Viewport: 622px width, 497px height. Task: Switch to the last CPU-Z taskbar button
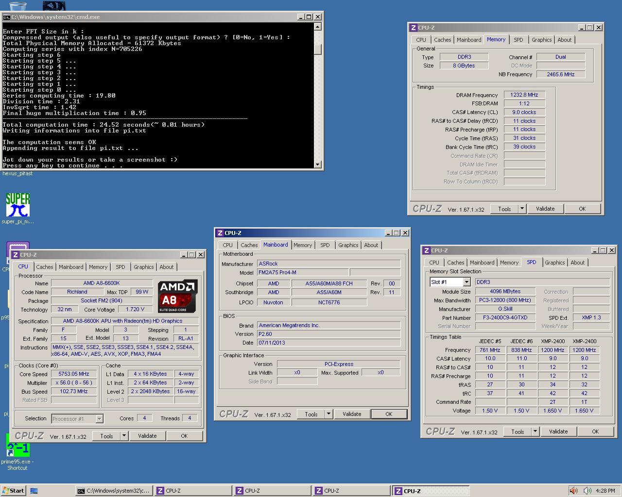click(x=431, y=491)
